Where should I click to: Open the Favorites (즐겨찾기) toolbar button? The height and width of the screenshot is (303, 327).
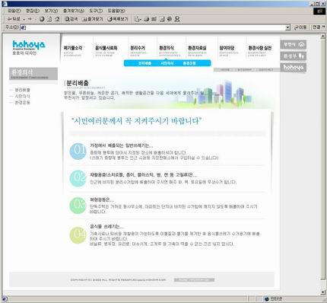(x=93, y=19)
